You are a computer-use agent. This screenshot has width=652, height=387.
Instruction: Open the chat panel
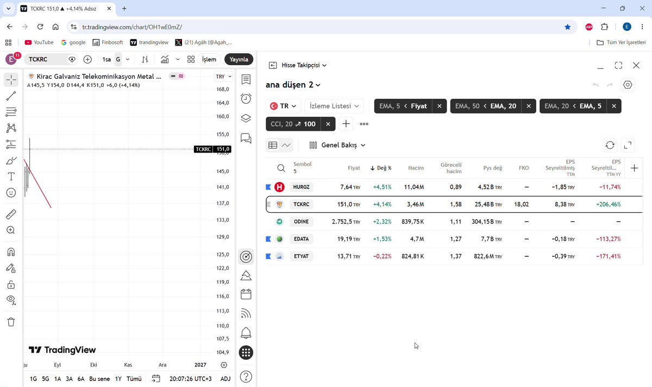[246, 138]
